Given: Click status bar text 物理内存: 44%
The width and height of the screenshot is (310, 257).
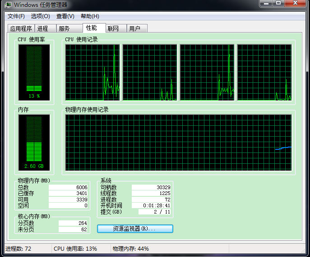Looking at the screenshot, I should (131, 249).
